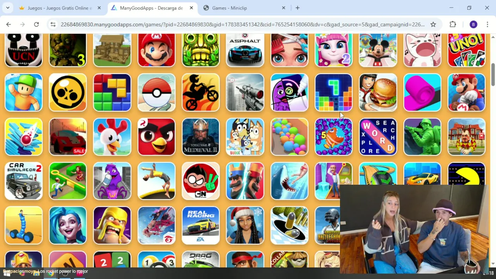Open the sniper rifle game icon
The height and width of the screenshot is (279, 496).
[245, 93]
